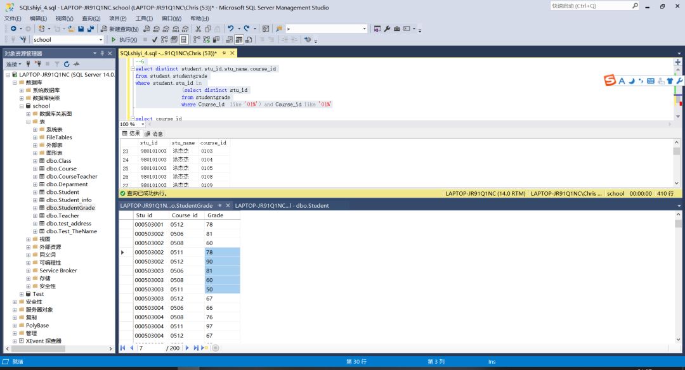Select dbo.Teacher in Object Explorer

click(63, 215)
